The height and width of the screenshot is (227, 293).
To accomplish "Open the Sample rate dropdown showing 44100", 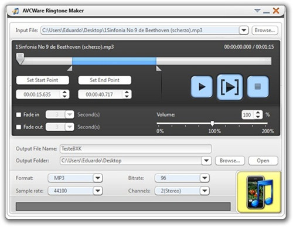I will click(98, 191).
